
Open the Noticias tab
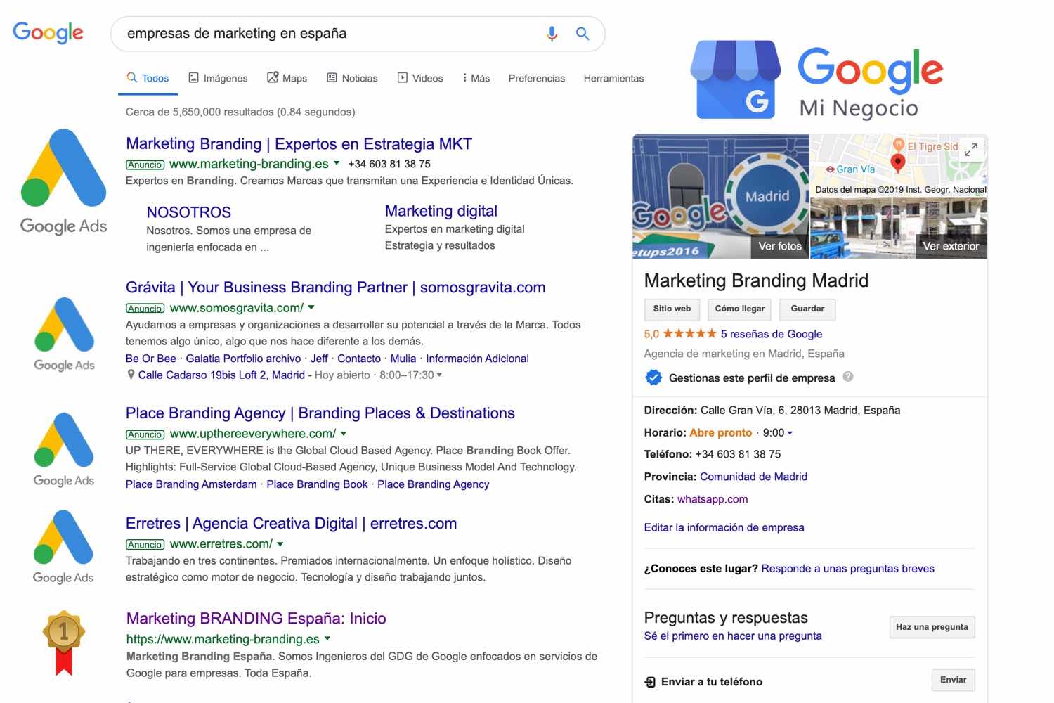pyautogui.click(x=351, y=78)
